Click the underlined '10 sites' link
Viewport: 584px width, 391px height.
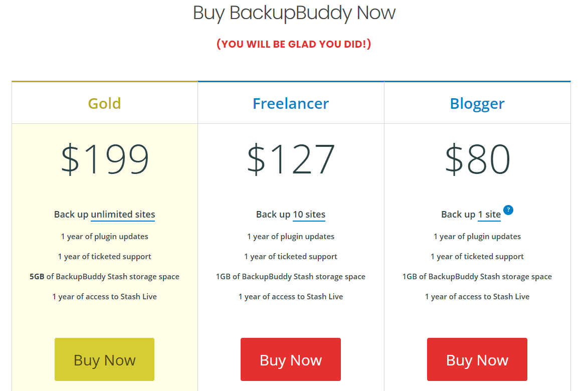pyautogui.click(x=309, y=215)
